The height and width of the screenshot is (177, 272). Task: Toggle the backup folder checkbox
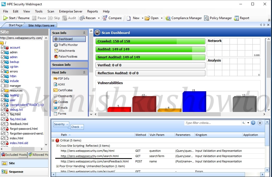pos(3,62)
